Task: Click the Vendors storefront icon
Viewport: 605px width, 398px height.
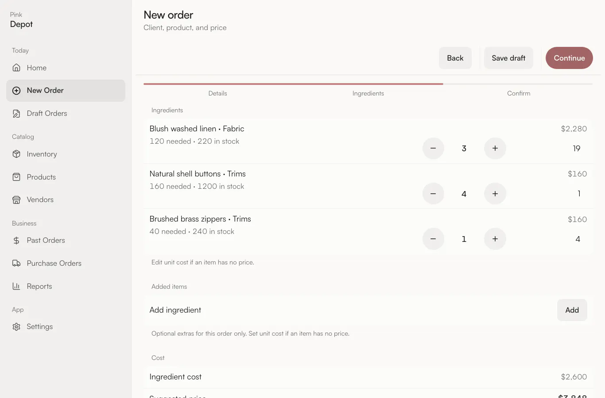Action: pyautogui.click(x=16, y=200)
